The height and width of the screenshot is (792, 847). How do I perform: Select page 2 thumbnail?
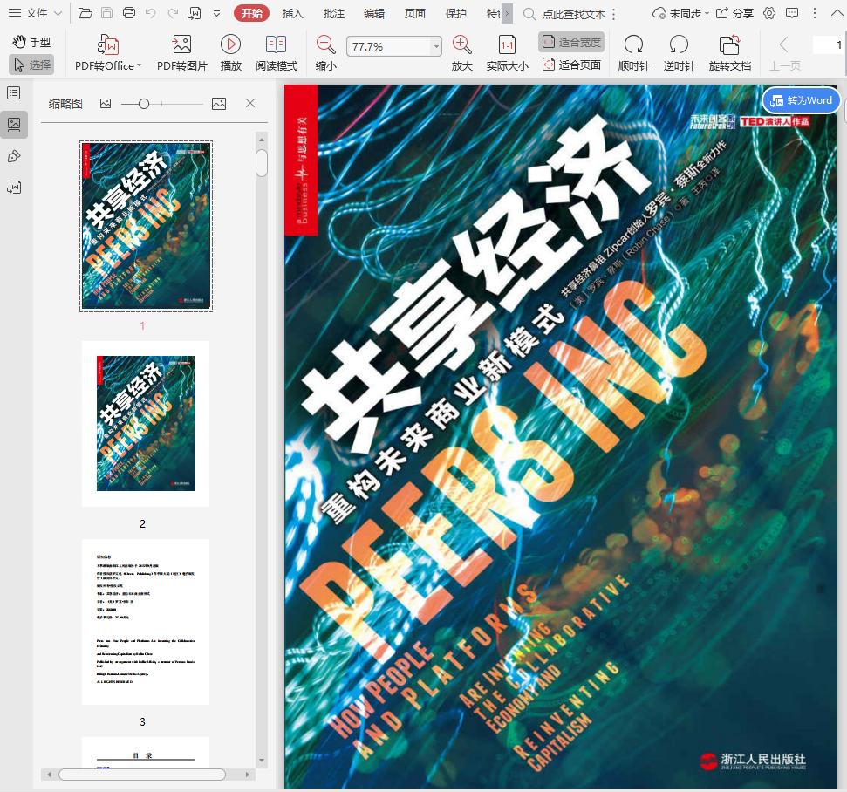(146, 424)
